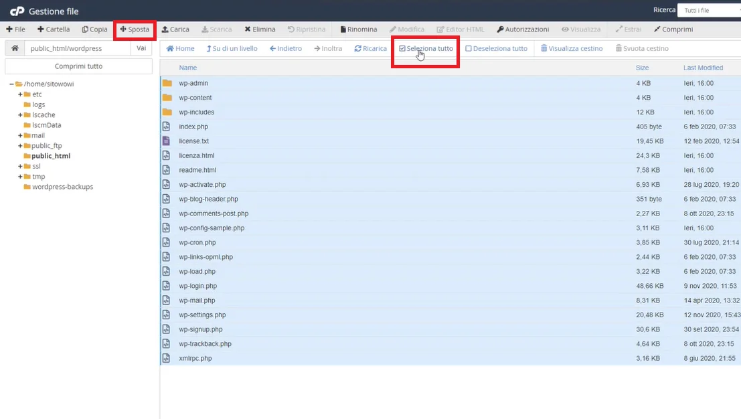Sort by the Size column header

click(x=642, y=68)
